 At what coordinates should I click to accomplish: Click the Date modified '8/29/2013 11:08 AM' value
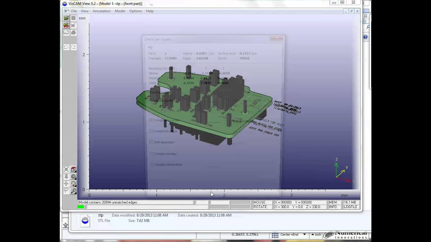click(x=152, y=215)
